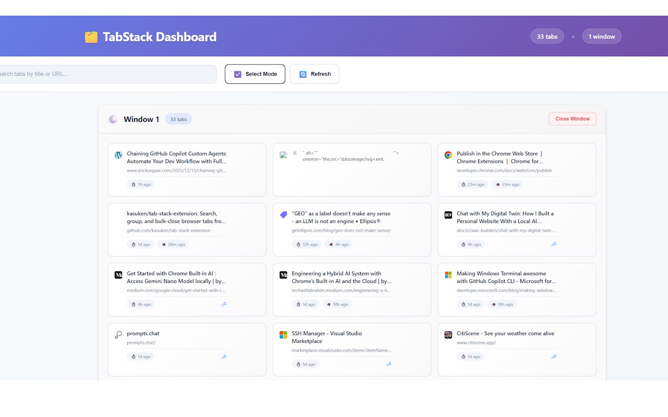This screenshot has width=668, height=417.
Task: Click the URL getellipsis.com/blog/geo-does-not-make-sense/
Action: [x=341, y=230]
